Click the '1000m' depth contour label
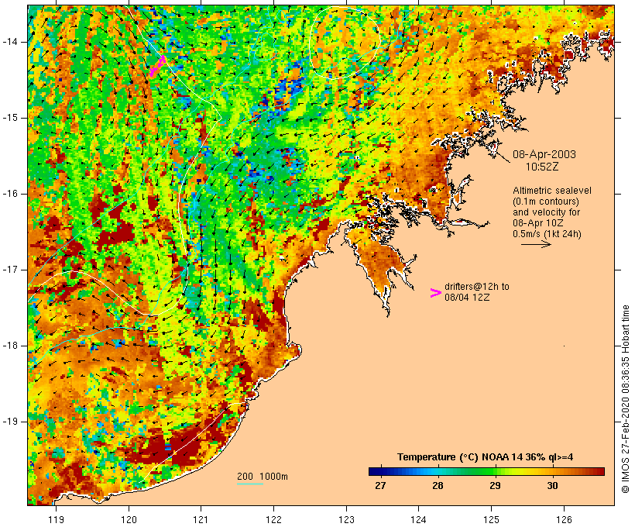Screen dimensions: 635x527 click(273, 477)
